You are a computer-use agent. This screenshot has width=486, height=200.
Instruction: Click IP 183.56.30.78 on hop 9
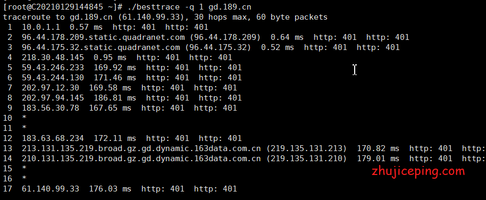click(x=50, y=108)
